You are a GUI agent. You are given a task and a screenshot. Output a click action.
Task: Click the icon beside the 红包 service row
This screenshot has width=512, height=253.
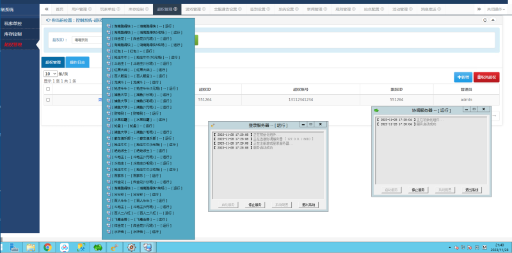108,51
